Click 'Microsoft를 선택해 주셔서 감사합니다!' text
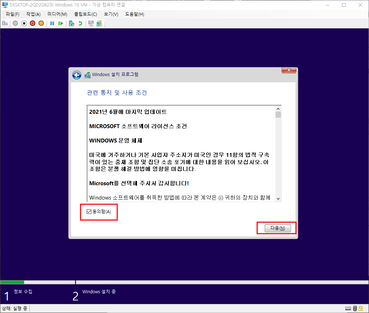This screenshot has height=313, width=369. pyautogui.click(x=139, y=183)
